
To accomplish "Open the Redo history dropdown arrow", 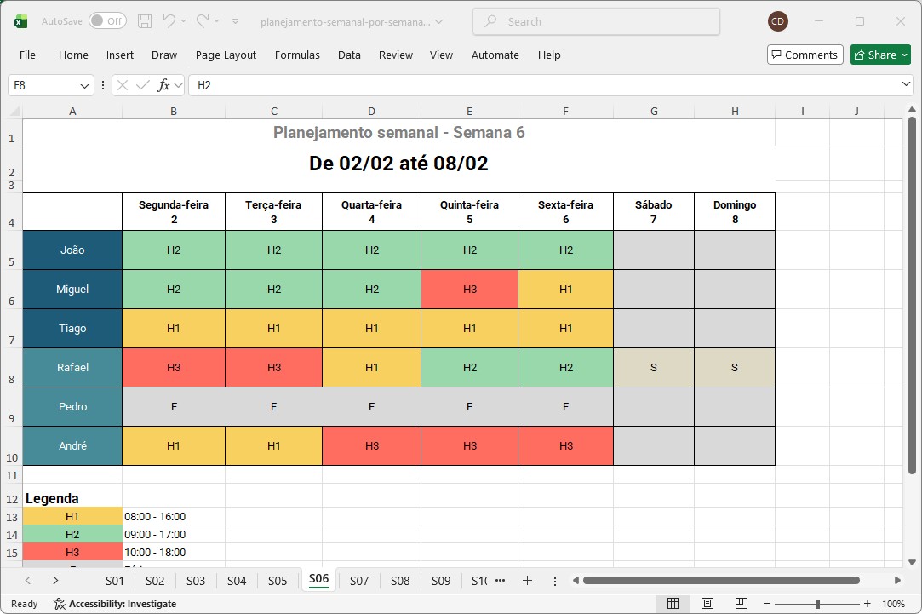I will (217, 22).
